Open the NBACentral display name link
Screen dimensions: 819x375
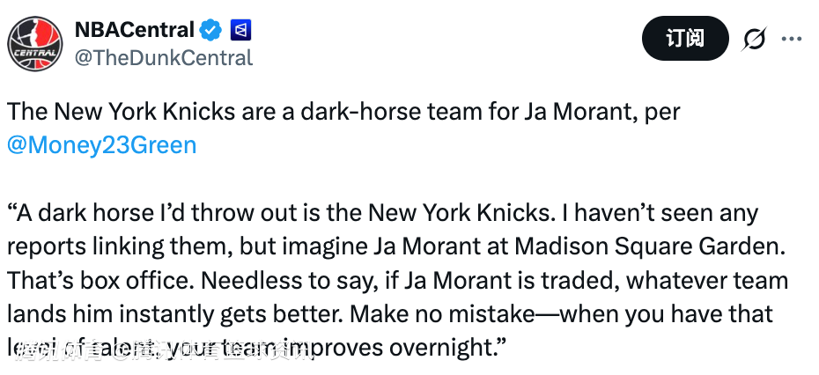pyautogui.click(x=134, y=30)
